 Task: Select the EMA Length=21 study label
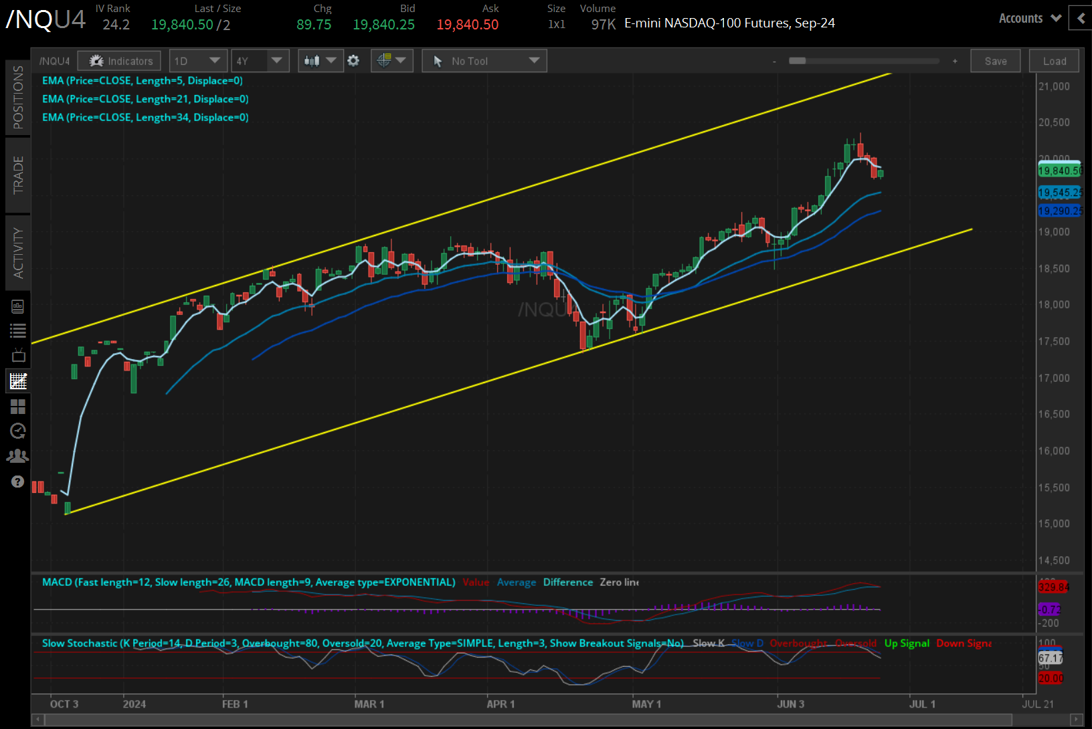pyautogui.click(x=145, y=99)
